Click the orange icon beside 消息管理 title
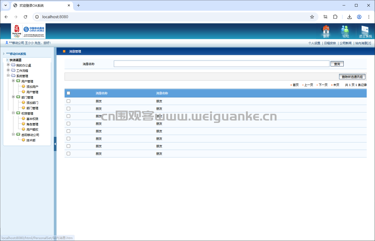This screenshot has width=375, height=241. coord(64,51)
